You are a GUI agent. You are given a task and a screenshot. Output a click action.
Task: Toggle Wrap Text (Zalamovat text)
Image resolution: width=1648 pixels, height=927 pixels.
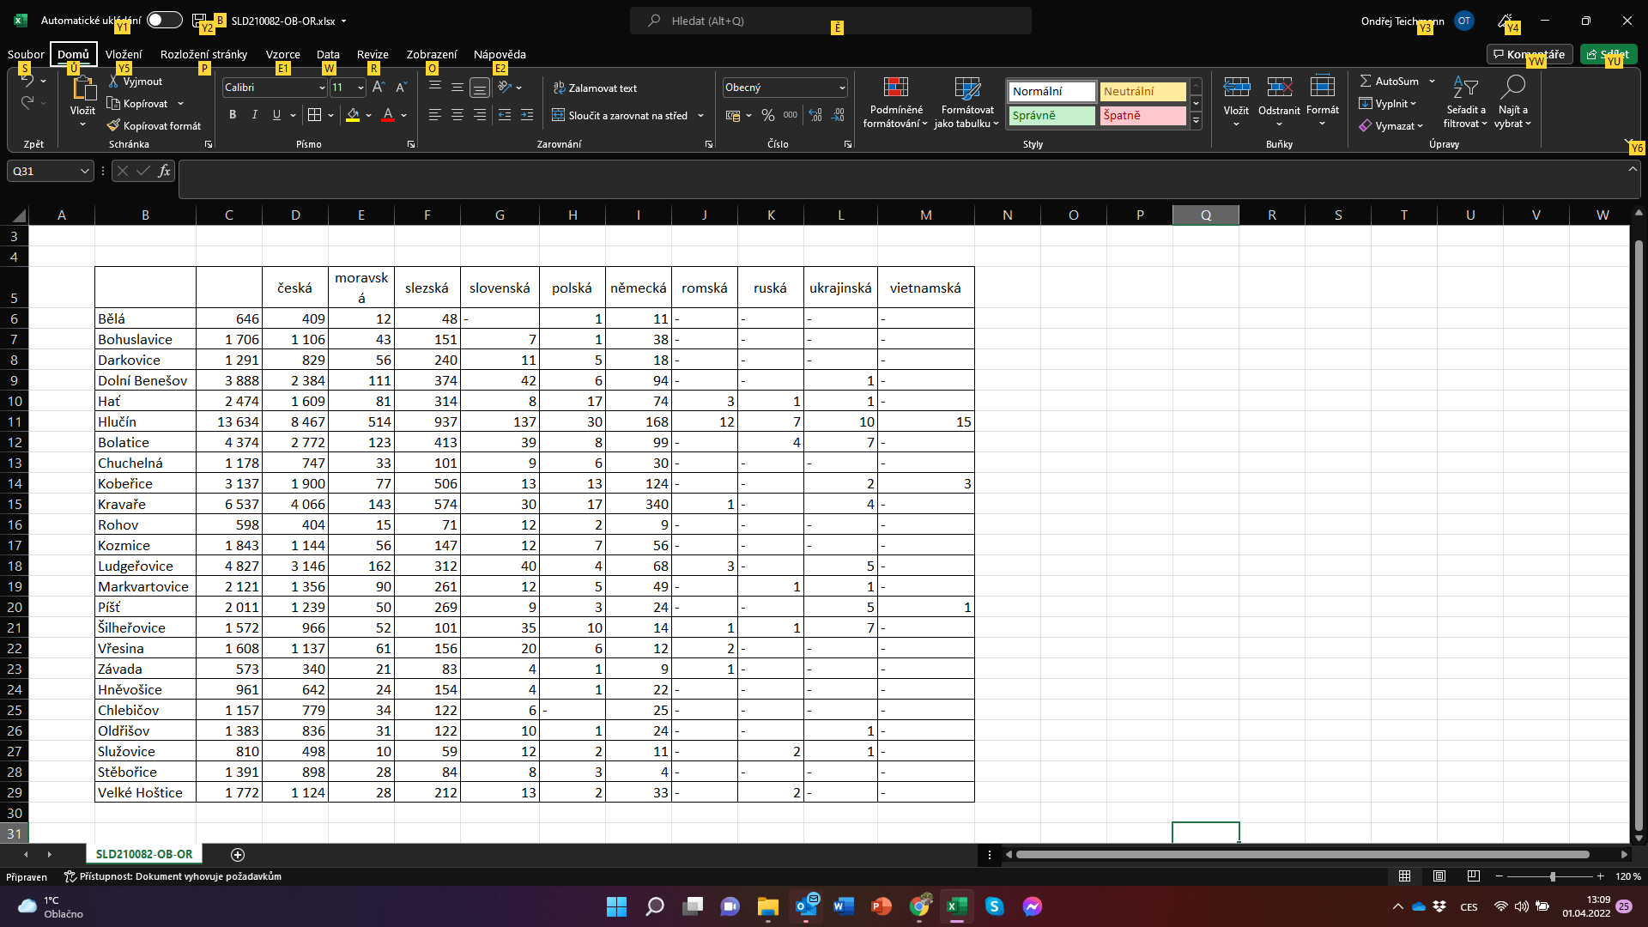[595, 88]
